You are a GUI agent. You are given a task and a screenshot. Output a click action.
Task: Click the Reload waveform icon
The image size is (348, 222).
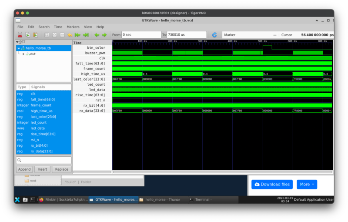click(x=214, y=35)
